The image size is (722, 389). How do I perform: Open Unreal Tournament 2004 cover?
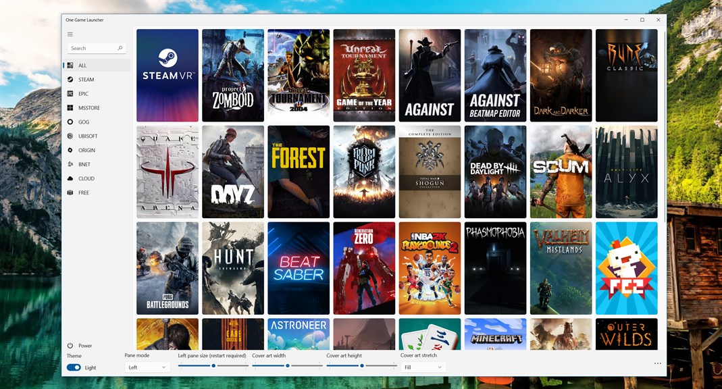(x=299, y=76)
